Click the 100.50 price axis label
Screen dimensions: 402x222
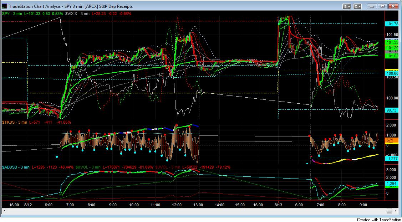pos(392,77)
